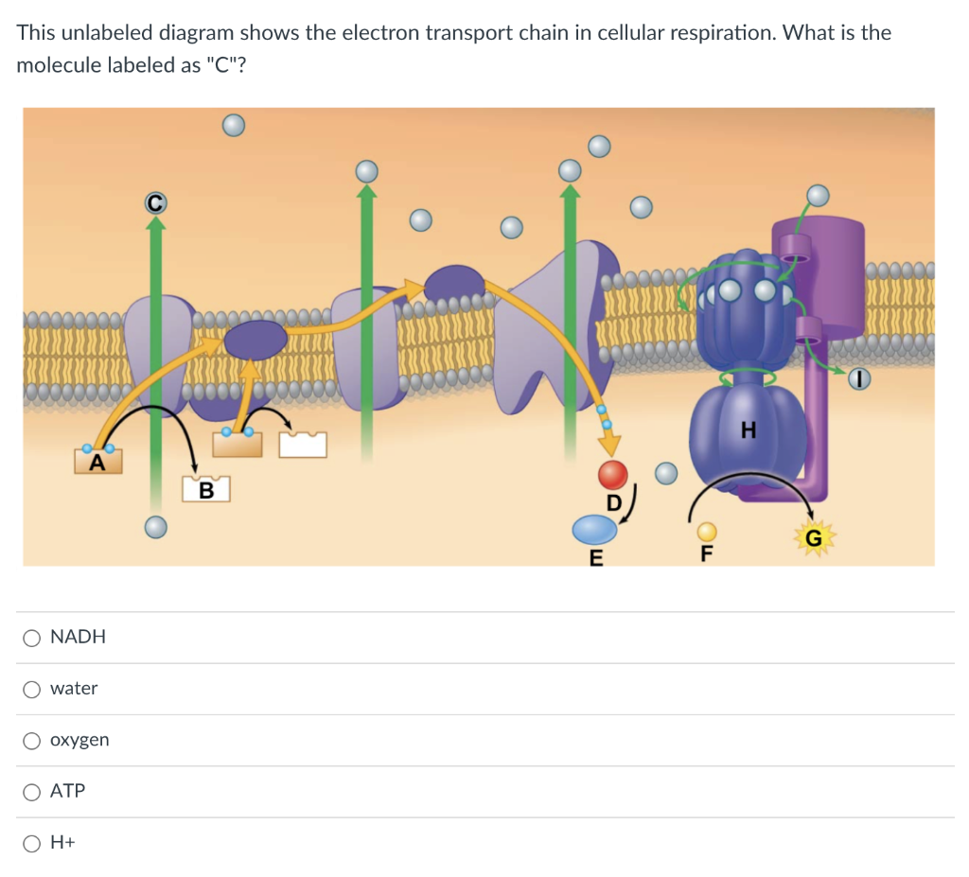Image resolution: width=969 pixels, height=877 pixels.
Task: Click the label I on the right side
Action: tap(859, 377)
